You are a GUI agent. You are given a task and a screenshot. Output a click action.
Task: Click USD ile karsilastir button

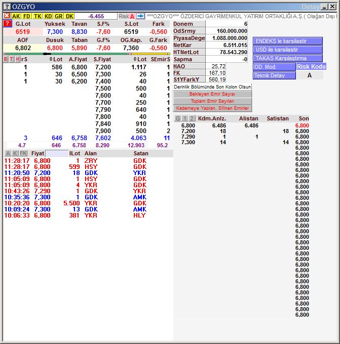[288, 50]
